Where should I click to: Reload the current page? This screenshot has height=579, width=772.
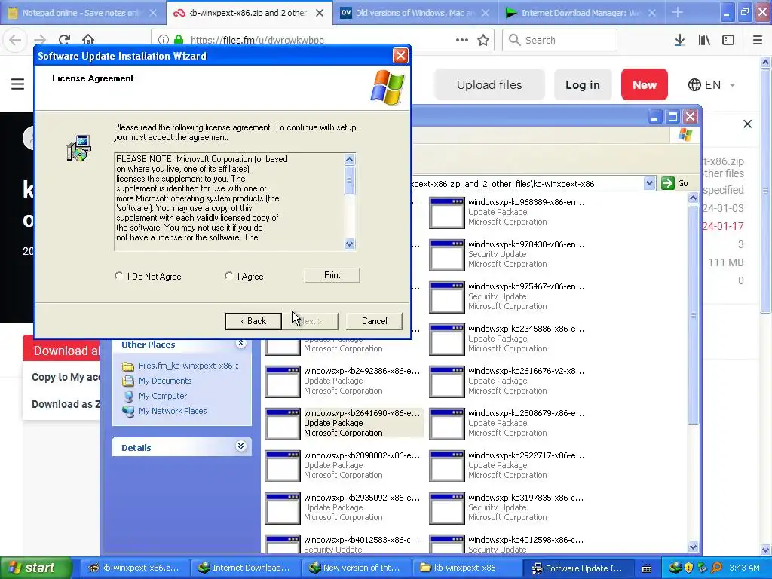tap(64, 40)
